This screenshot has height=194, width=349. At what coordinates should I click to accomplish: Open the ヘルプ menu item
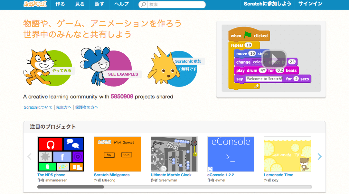point(121,4)
